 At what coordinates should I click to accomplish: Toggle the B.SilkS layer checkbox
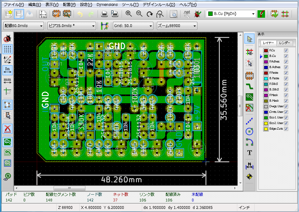pyautogui.click(x=286, y=90)
